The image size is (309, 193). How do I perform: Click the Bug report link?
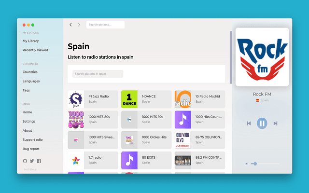(x=31, y=149)
